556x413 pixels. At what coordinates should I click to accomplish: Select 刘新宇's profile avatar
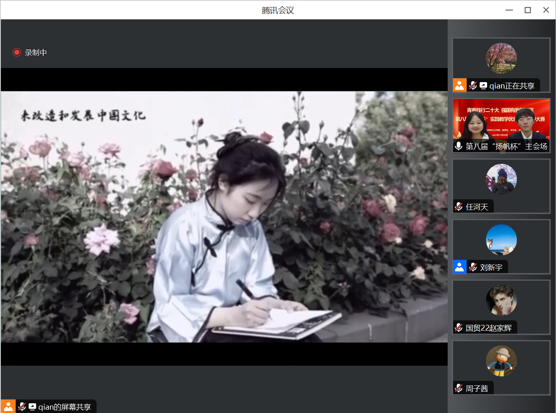point(501,240)
